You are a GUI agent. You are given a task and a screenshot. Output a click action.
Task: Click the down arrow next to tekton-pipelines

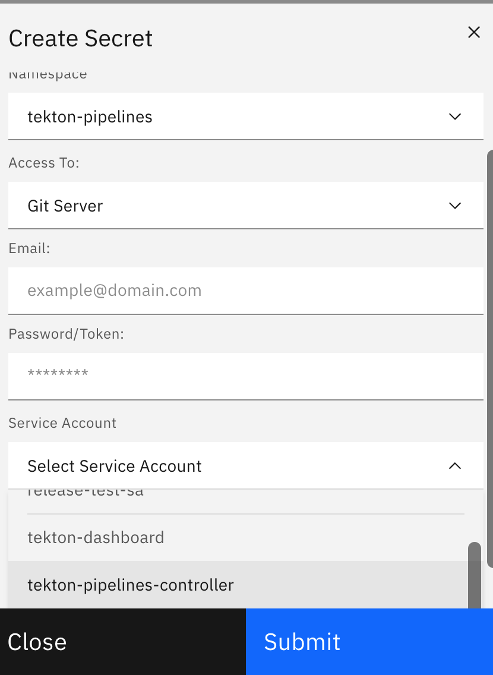pyautogui.click(x=454, y=116)
